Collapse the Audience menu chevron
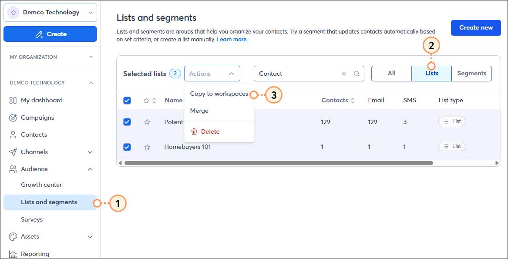The image size is (508, 259). coord(91,169)
